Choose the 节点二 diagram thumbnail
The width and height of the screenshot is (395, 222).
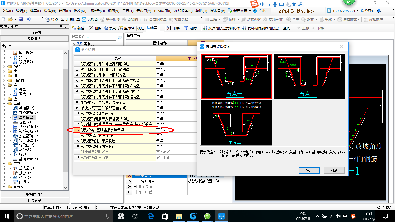309,76
